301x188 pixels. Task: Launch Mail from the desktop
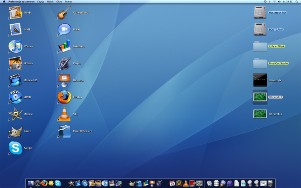(16, 29)
